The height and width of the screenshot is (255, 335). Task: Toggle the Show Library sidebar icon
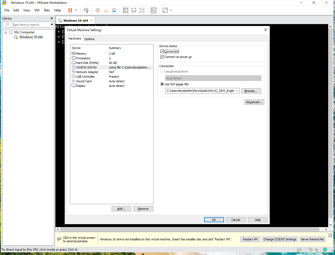tap(126, 10)
